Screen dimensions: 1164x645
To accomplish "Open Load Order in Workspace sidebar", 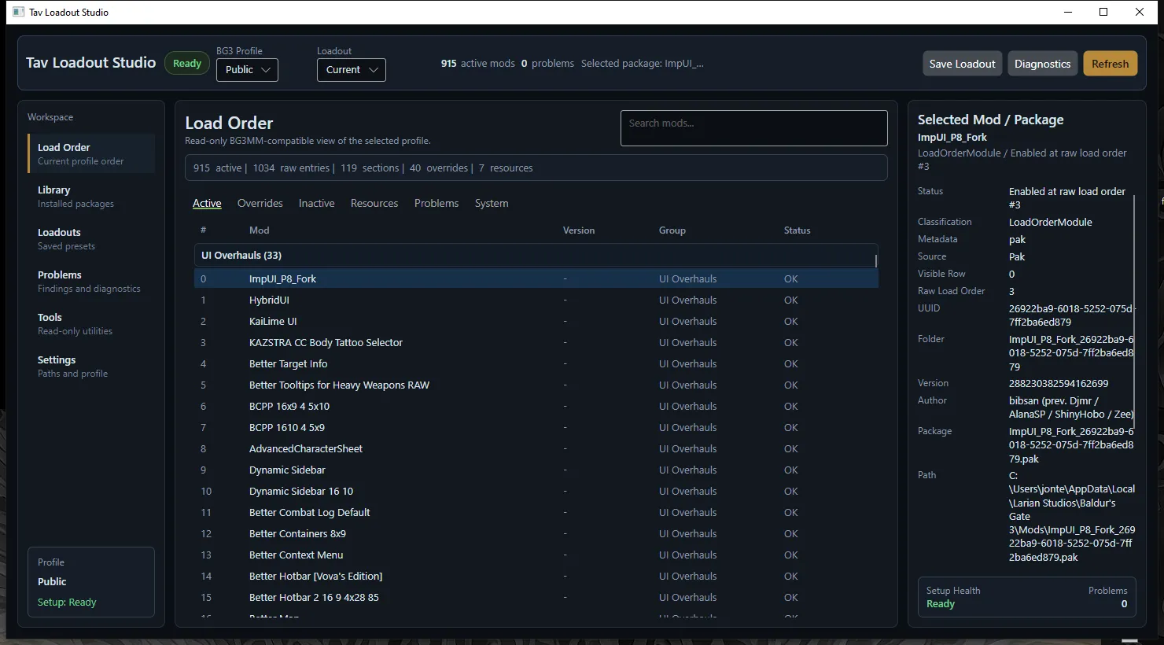I will (91, 153).
